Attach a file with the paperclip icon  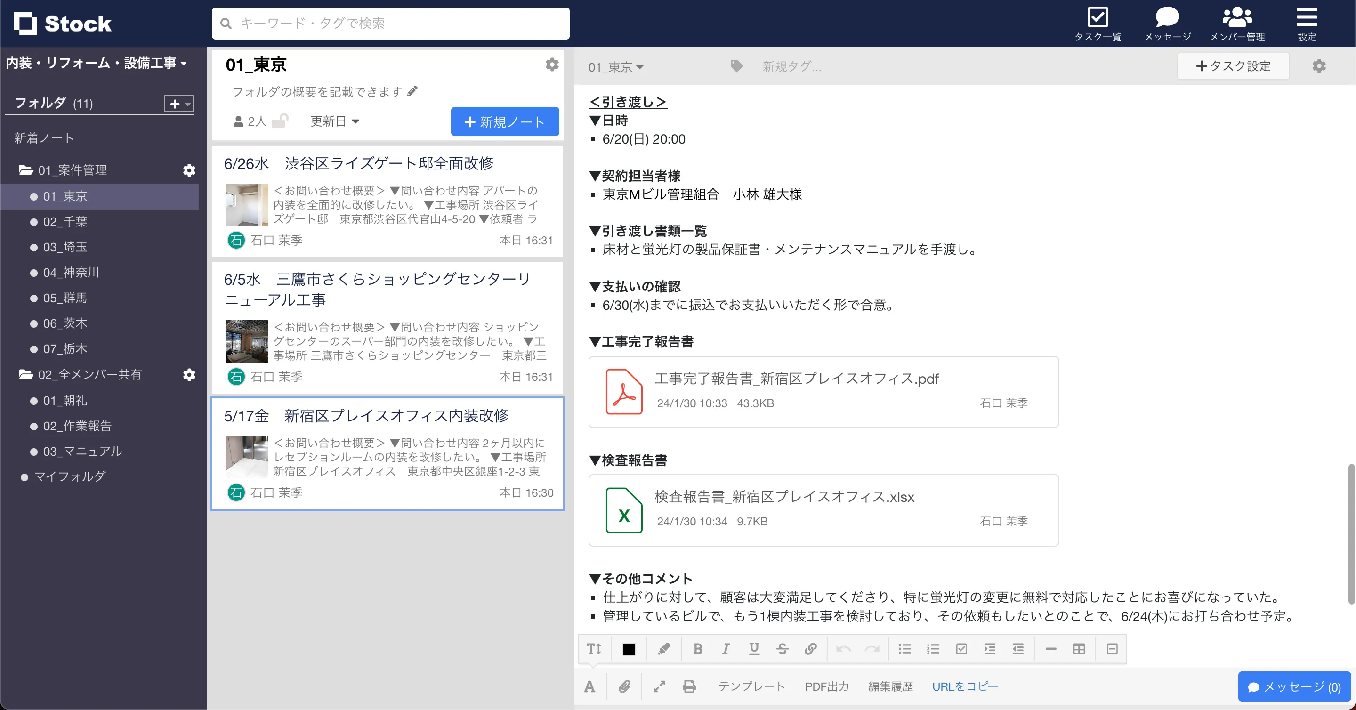[x=625, y=686]
